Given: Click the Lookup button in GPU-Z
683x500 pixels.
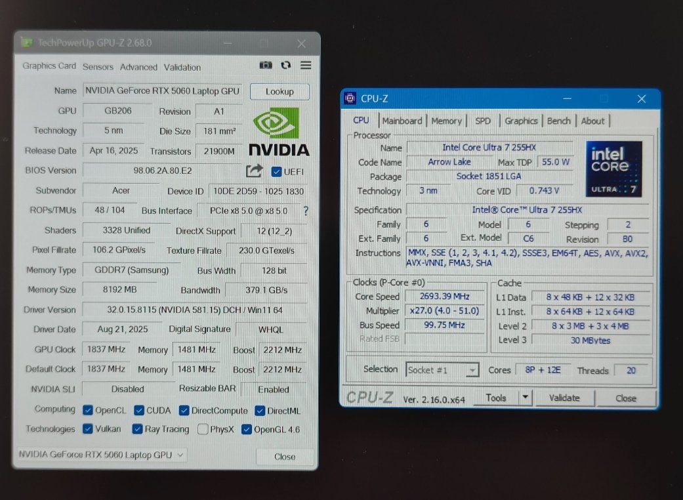Looking at the screenshot, I should click(279, 91).
